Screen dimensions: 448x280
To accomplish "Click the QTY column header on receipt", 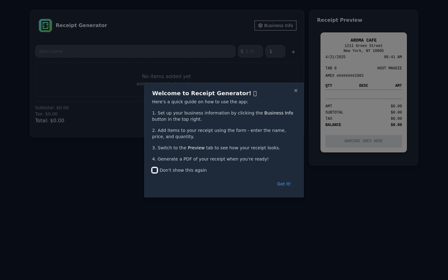I will click(329, 86).
